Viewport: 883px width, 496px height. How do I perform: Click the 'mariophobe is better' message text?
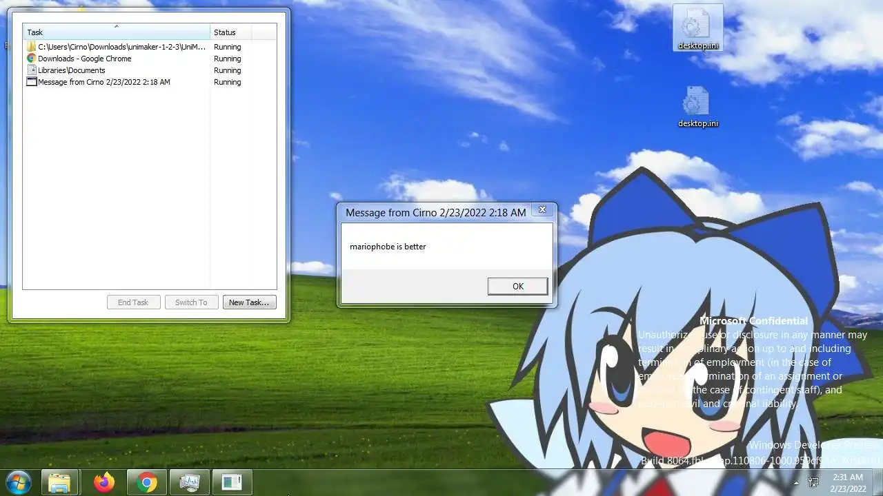(388, 247)
